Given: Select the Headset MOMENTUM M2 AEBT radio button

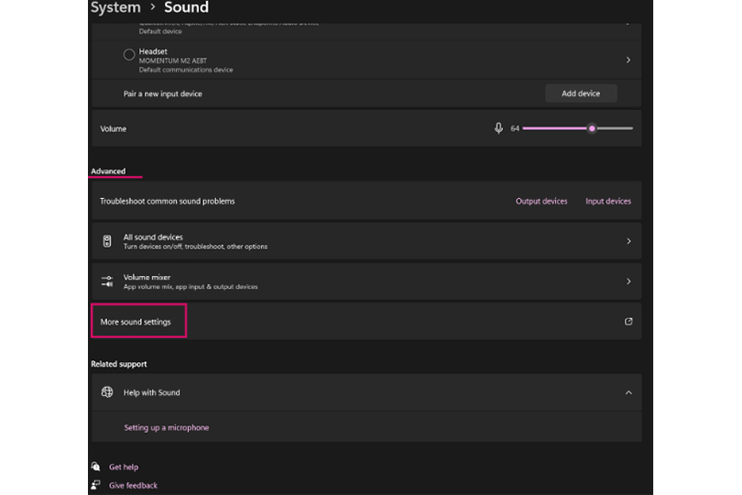Looking at the screenshot, I should pos(129,55).
